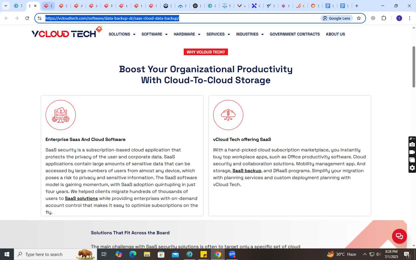Open File Explorer from taskbar
This screenshot has height=260, width=416.
click(x=147, y=254)
